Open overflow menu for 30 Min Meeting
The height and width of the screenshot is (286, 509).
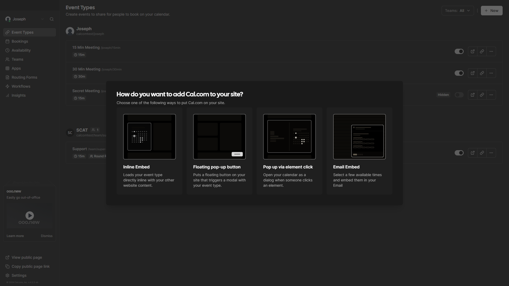click(x=491, y=73)
